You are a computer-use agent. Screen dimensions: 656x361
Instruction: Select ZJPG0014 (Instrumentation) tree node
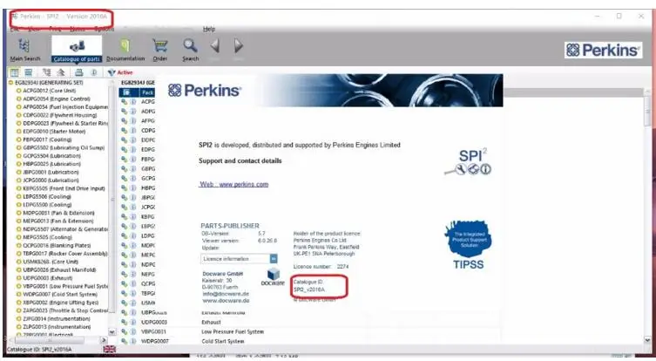point(57,318)
